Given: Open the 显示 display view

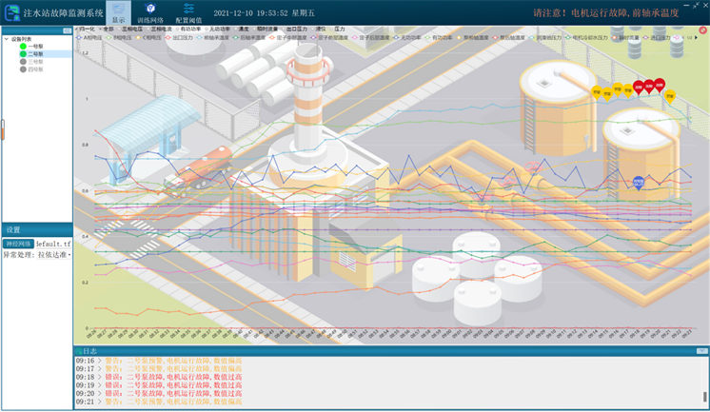Looking at the screenshot, I should click(x=118, y=11).
